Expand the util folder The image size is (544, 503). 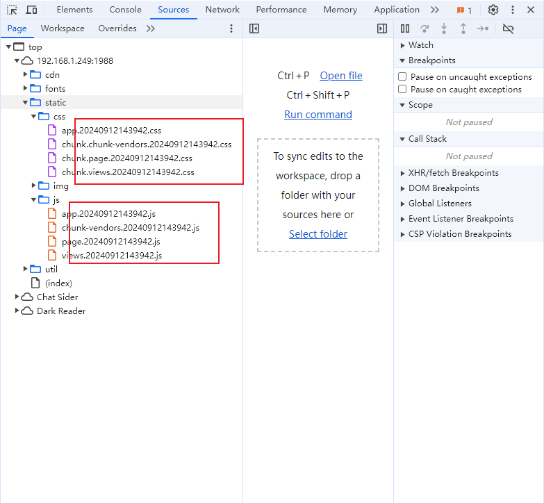25,268
